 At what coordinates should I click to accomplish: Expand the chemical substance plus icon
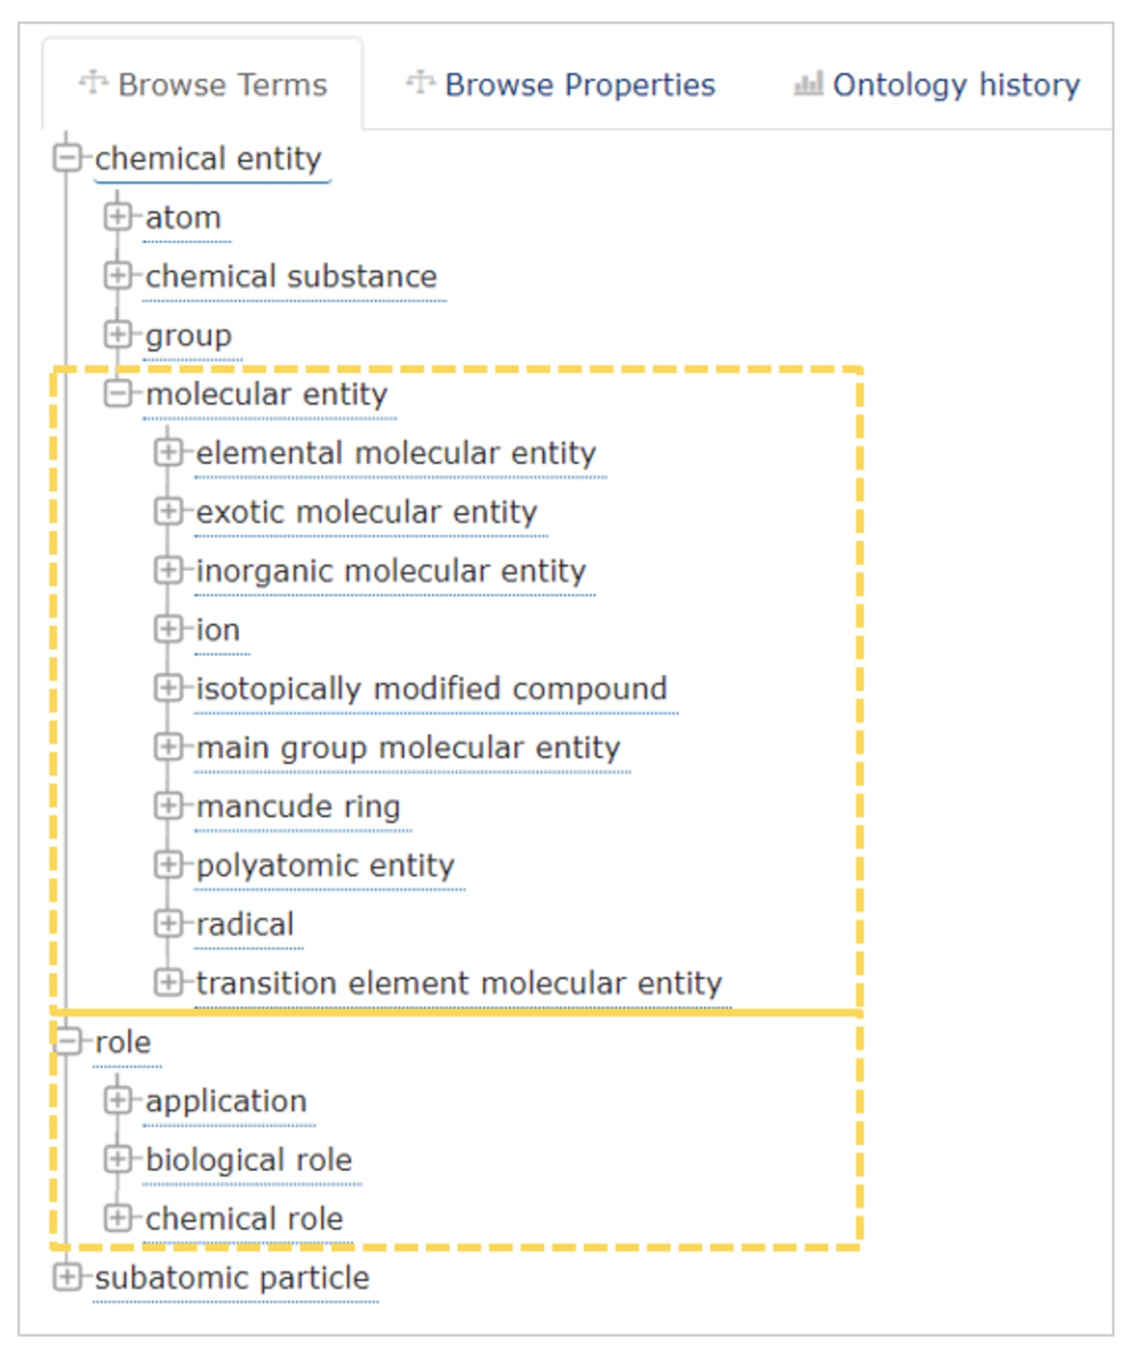(117, 276)
